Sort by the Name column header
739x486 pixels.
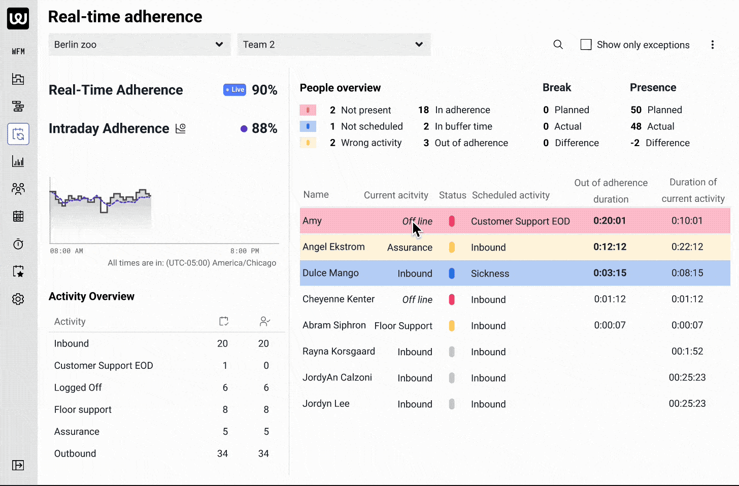(x=316, y=195)
